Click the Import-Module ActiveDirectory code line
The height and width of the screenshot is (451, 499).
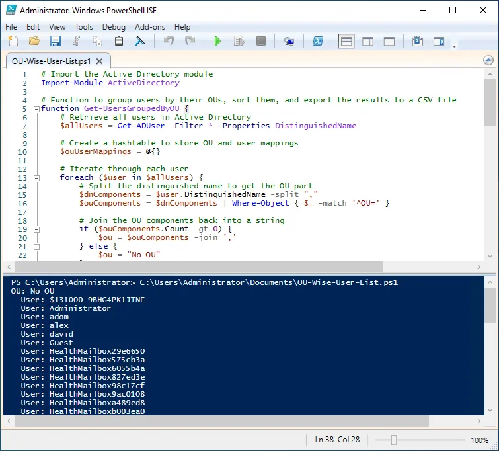click(110, 83)
